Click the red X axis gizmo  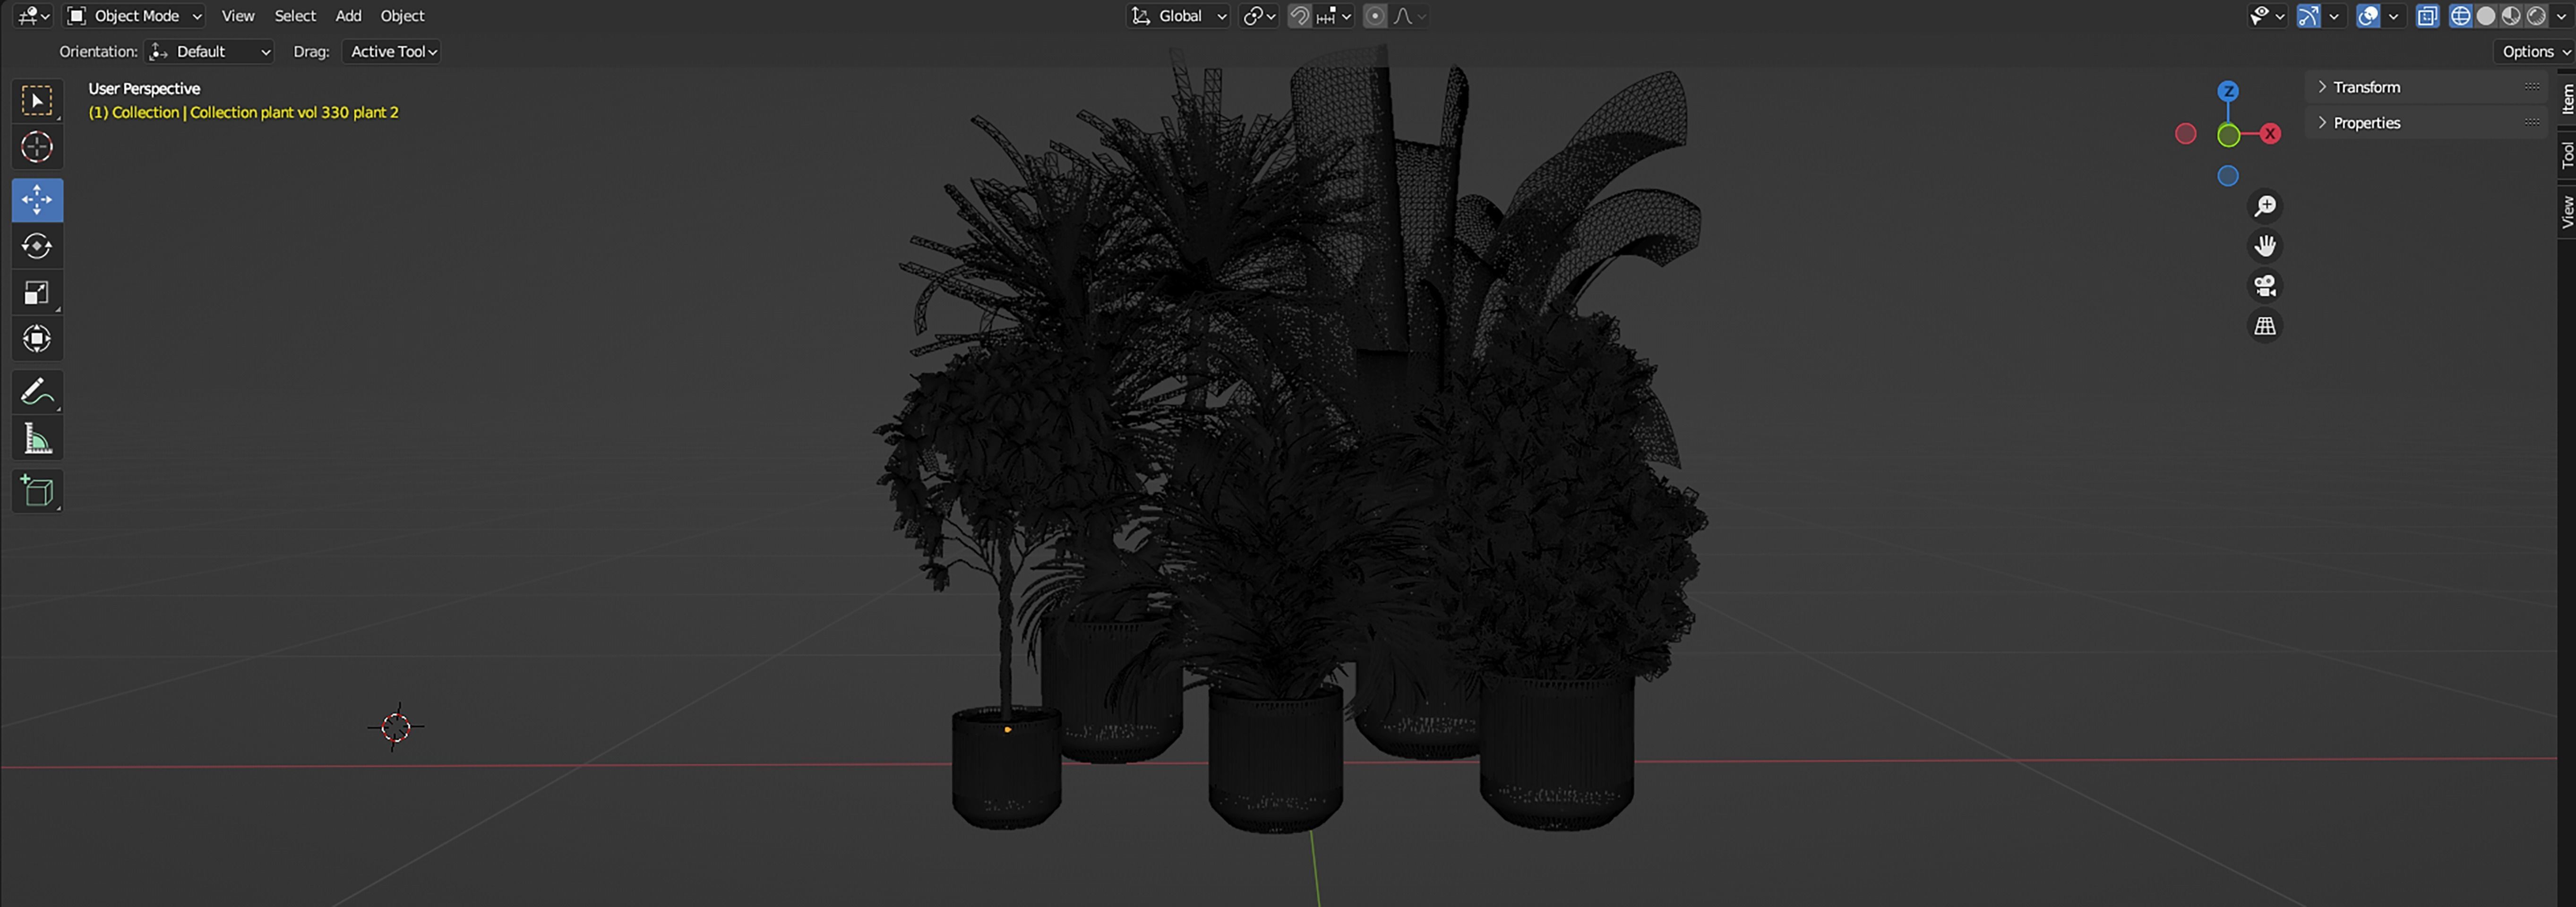[2270, 134]
